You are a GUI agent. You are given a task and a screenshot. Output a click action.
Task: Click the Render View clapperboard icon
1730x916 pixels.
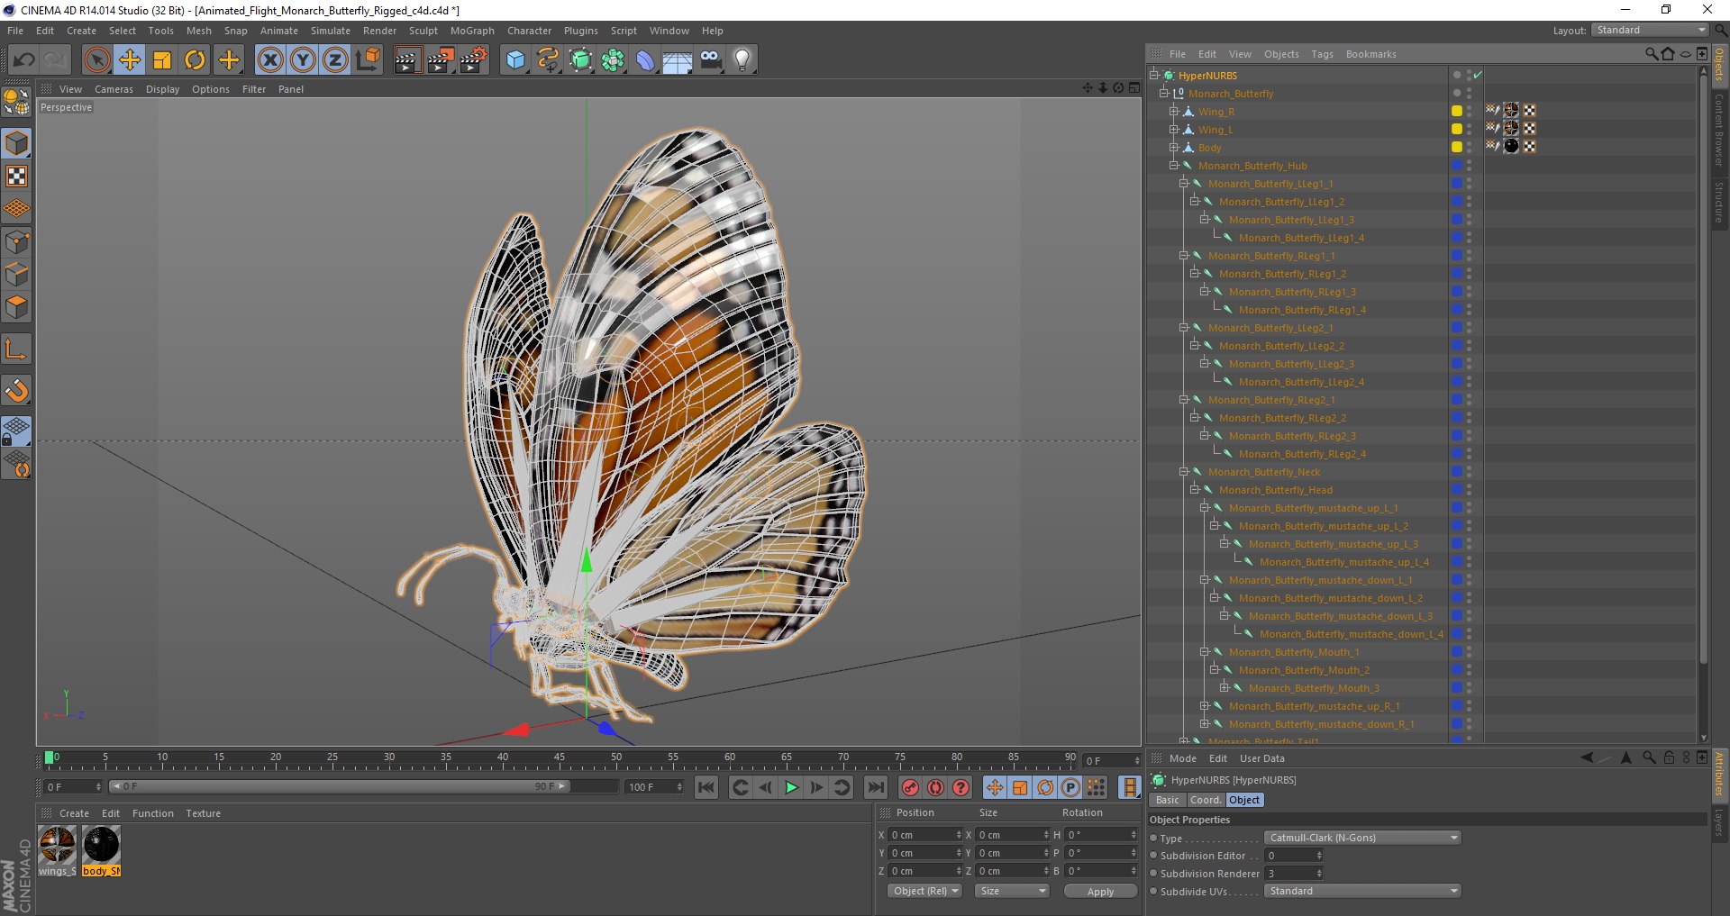click(x=407, y=60)
